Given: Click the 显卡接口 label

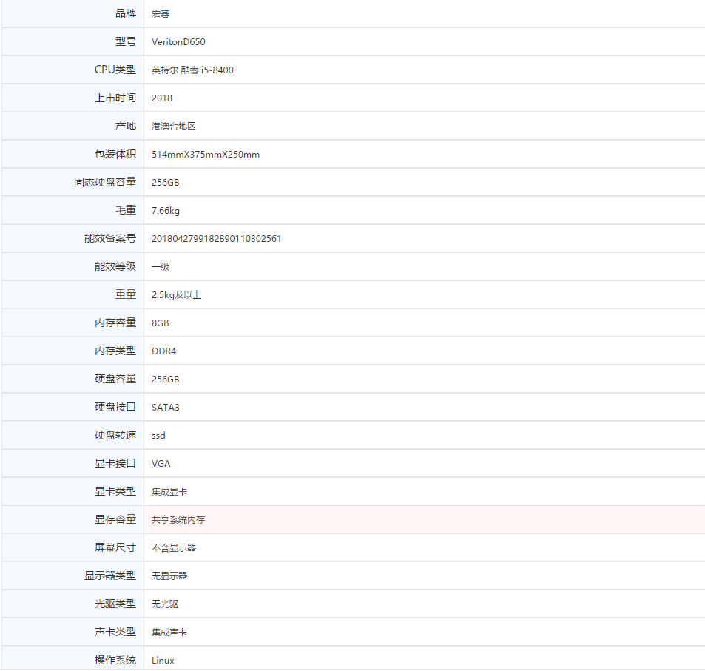Looking at the screenshot, I should (x=115, y=463).
